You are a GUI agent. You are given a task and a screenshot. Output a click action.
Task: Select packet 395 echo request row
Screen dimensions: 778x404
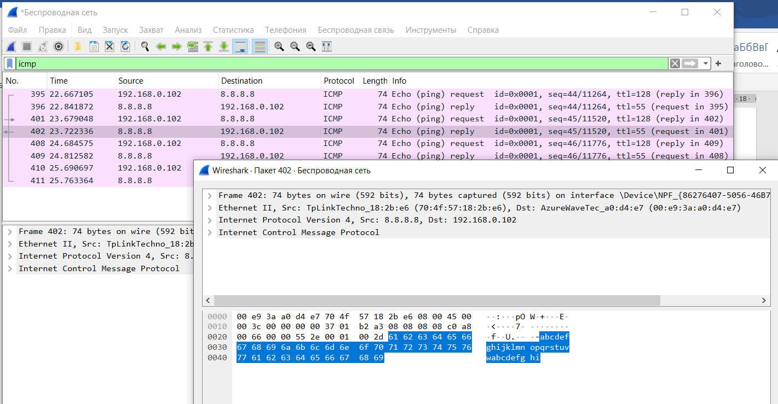pos(367,94)
